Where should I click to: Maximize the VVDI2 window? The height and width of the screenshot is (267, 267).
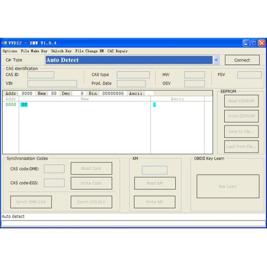pyautogui.click(x=254, y=43)
